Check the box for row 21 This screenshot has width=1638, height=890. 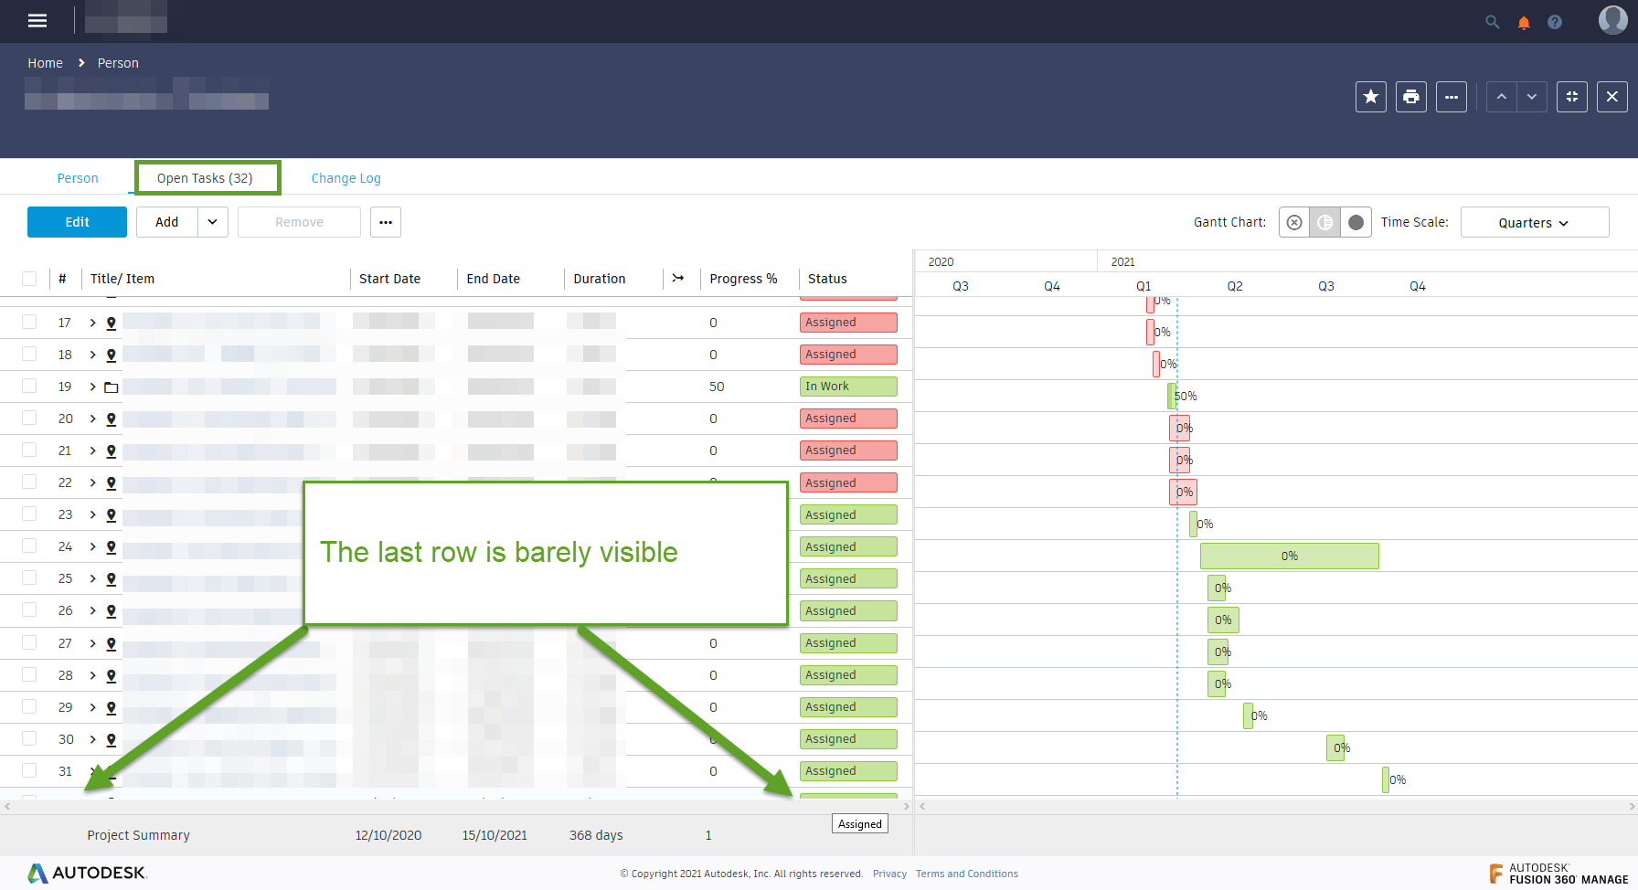[x=29, y=450]
